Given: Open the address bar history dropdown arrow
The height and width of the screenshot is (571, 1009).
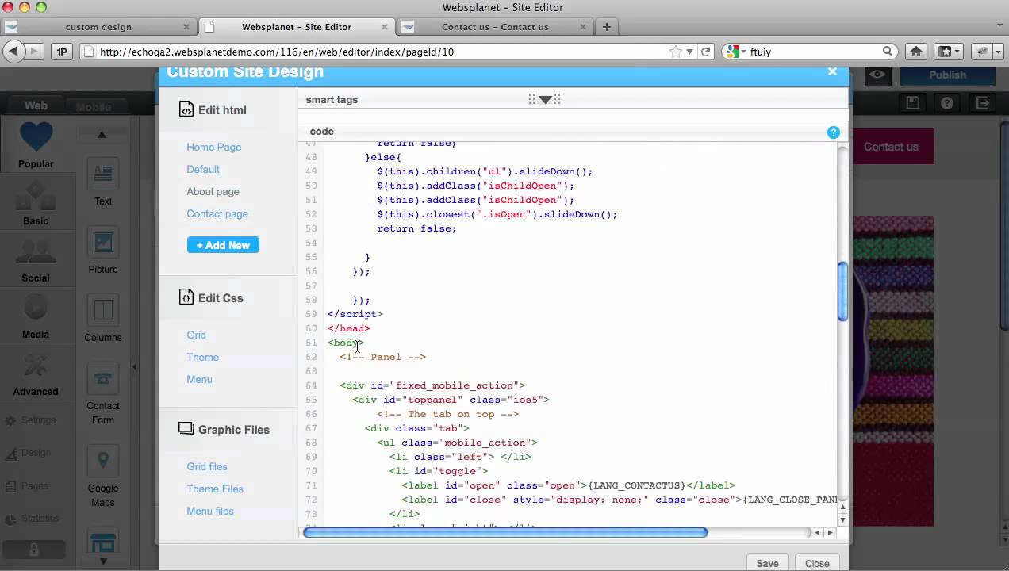Looking at the screenshot, I should coord(689,52).
